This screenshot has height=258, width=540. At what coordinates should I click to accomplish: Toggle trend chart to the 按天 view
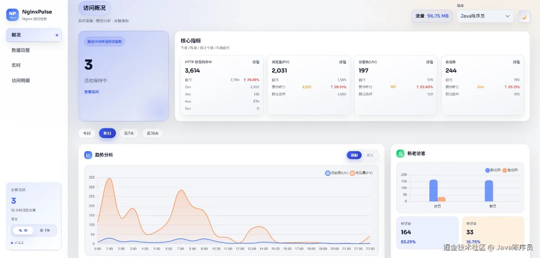click(370, 155)
